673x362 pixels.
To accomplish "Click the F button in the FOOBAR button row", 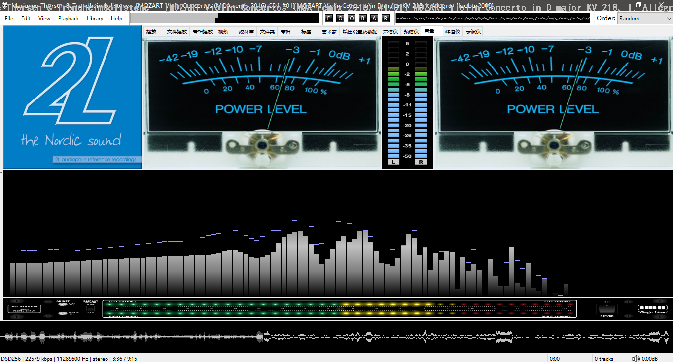I will (x=328, y=18).
